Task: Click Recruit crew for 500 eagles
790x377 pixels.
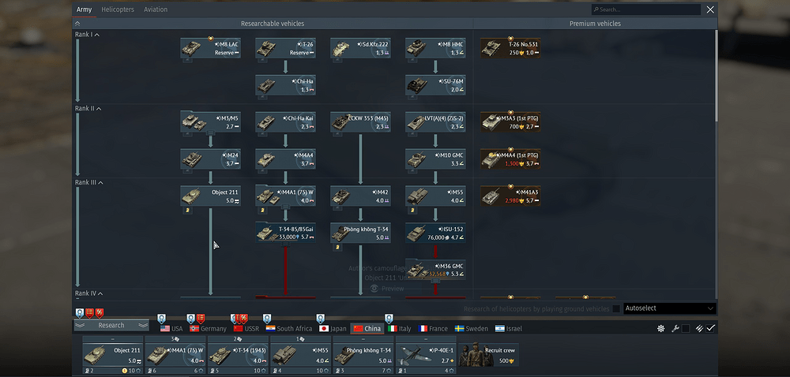Action: 489,355
